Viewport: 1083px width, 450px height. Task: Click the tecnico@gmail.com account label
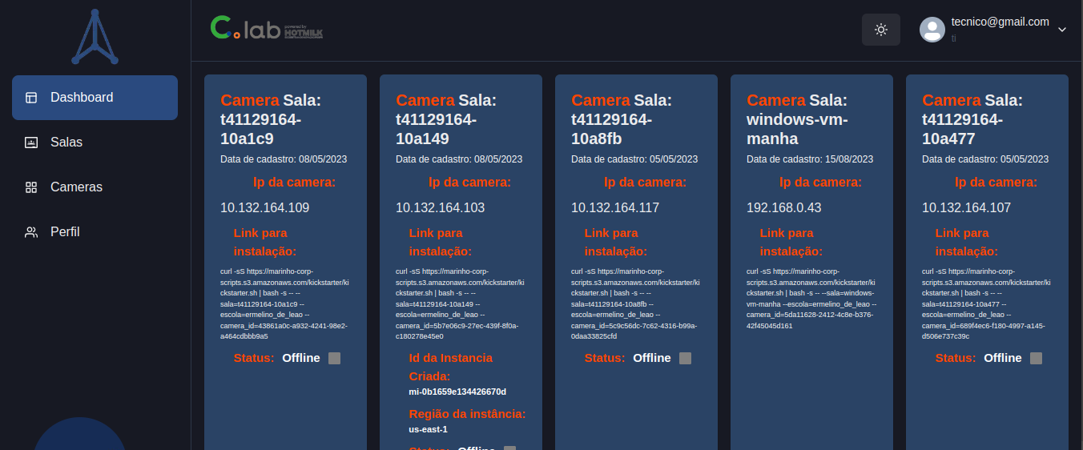pyautogui.click(x=1000, y=22)
